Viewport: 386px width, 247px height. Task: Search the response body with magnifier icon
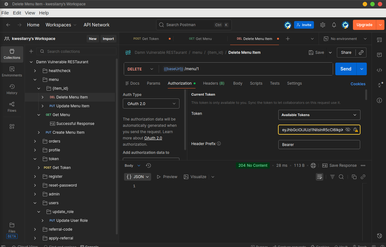(341, 177)
